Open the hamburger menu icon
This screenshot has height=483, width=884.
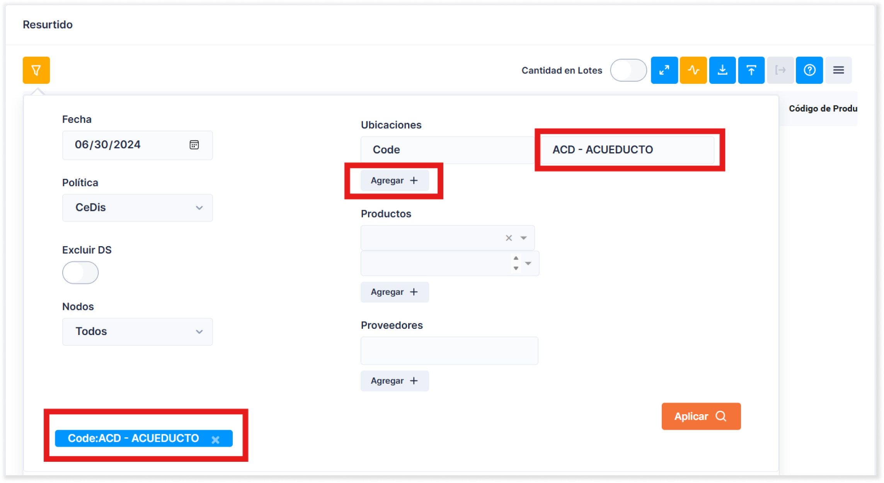click(838, 70)
